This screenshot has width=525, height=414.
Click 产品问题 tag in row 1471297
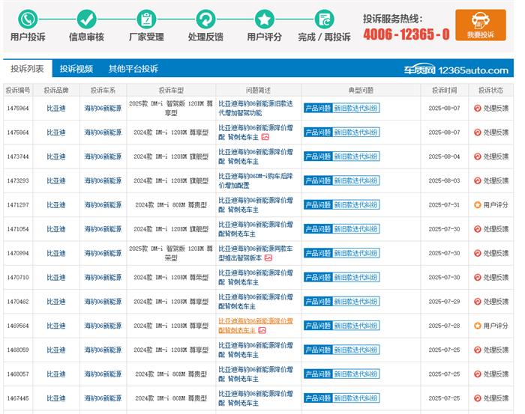click(x=318, y=205)
